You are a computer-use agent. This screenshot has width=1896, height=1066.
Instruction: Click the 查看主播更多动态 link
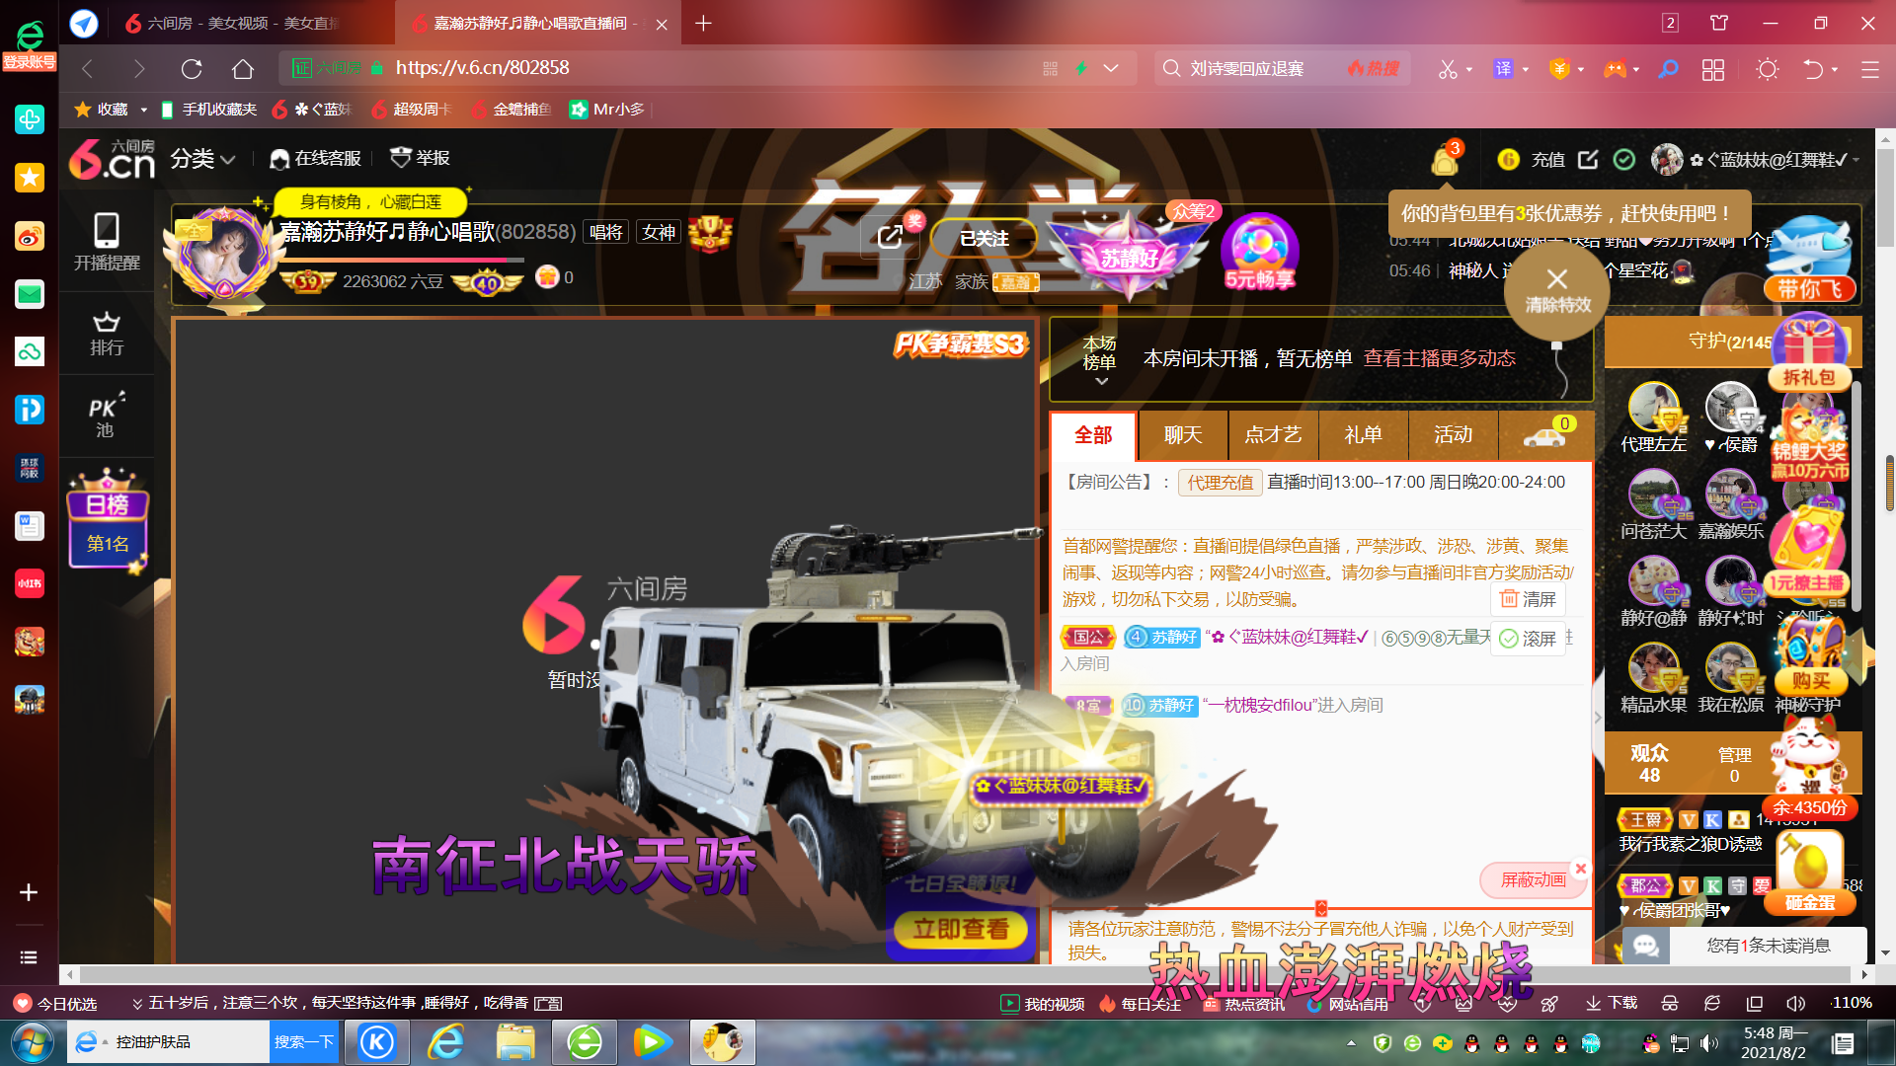point(1439,358)
